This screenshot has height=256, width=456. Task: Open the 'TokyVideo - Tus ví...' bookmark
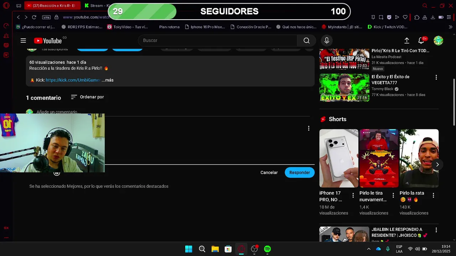pos(128,27)
